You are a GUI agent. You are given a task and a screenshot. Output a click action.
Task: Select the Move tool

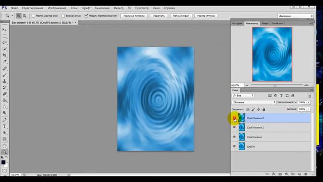(x=5, y=30)
